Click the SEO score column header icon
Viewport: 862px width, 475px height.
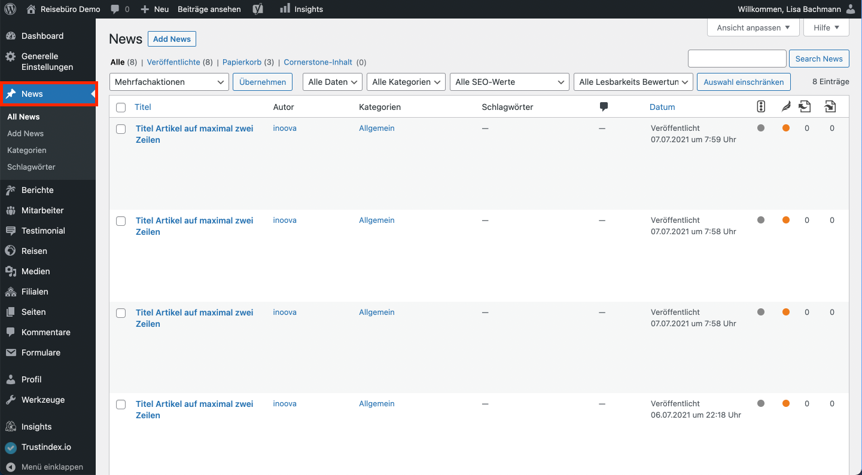(x=761, y=107)
